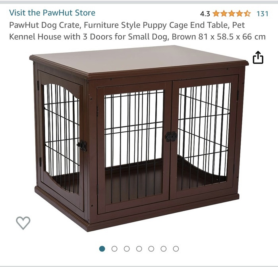
Task: Show the sixth image via dot
Action: point(164,249)
